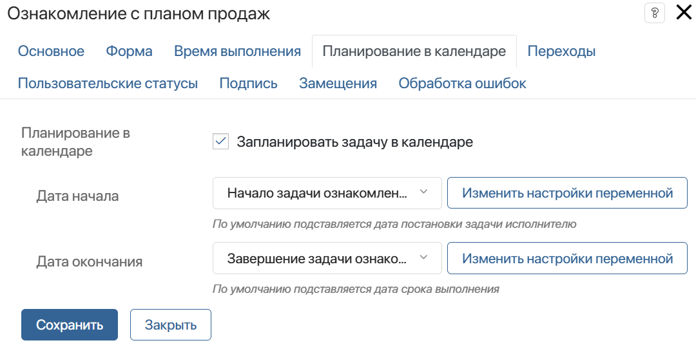Switch to the Форма tab
Viewport: 696px width, 345px height.
click(x=129, y=51)
